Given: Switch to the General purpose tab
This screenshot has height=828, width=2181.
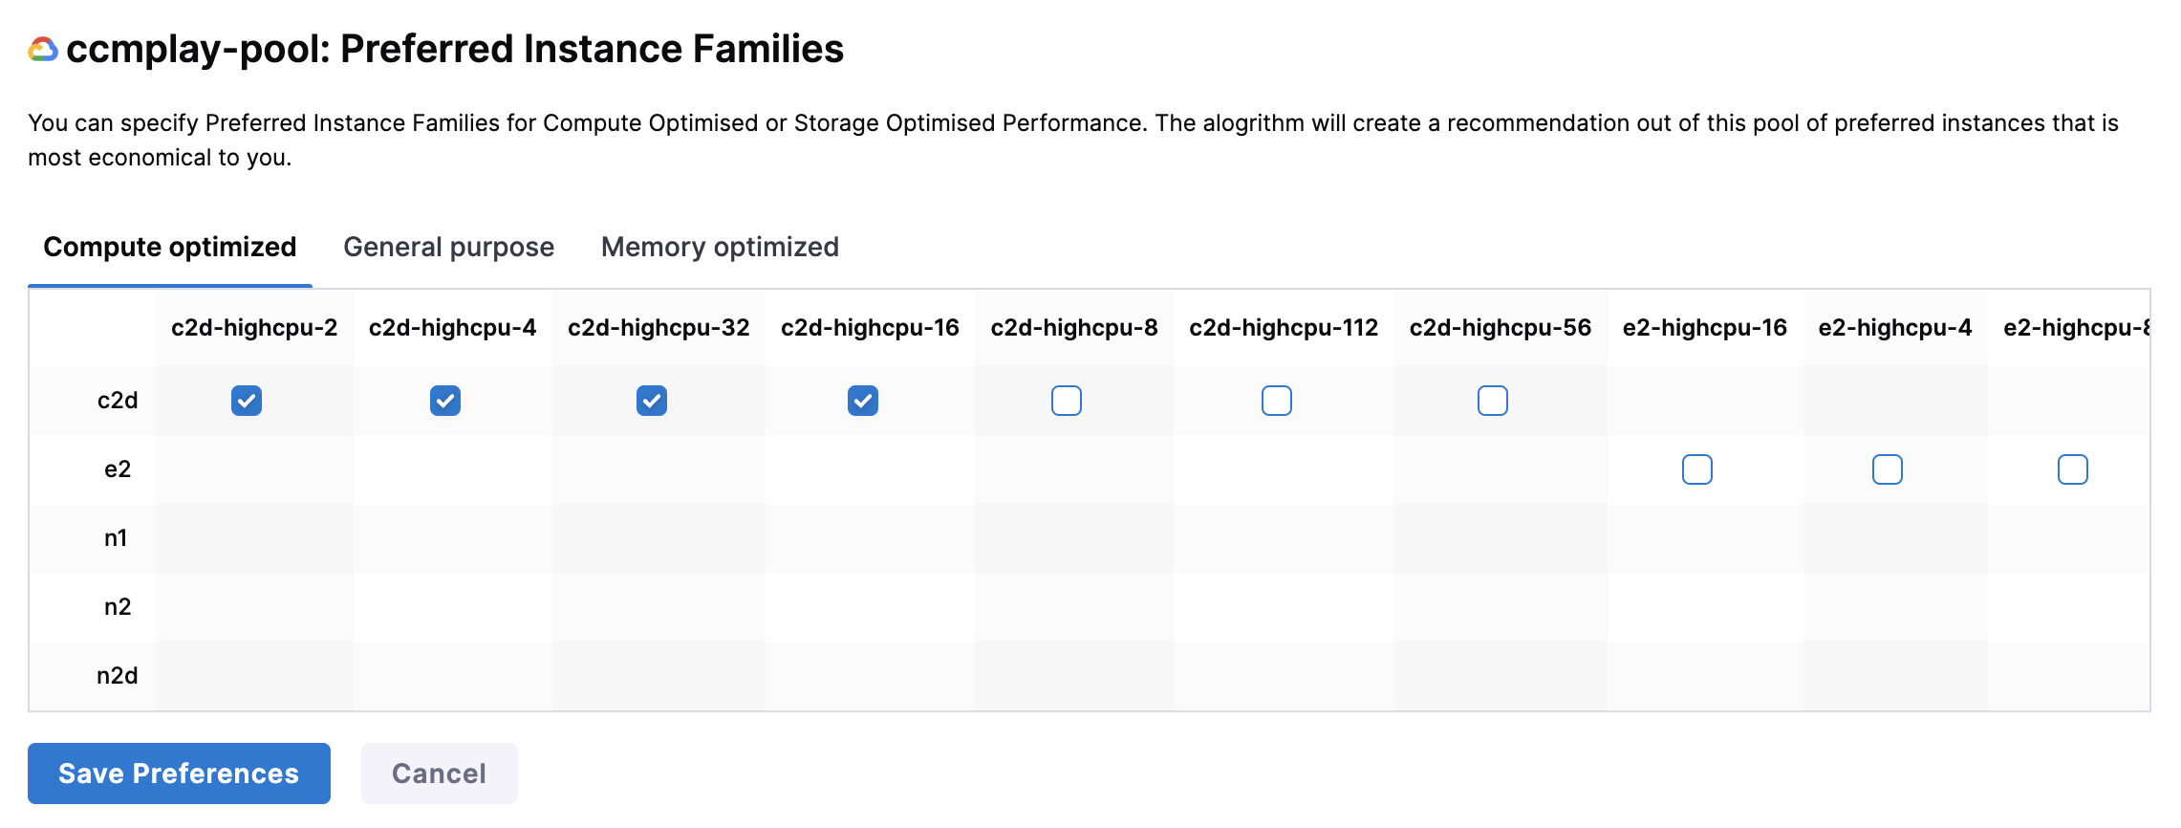Looking at the screenshot, I should [448, 248].
